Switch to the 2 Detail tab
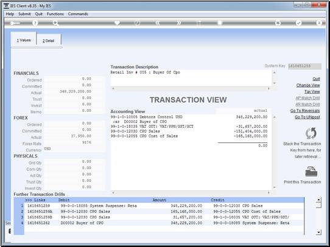This screenshot has width=330, height=247. (49, 41)
